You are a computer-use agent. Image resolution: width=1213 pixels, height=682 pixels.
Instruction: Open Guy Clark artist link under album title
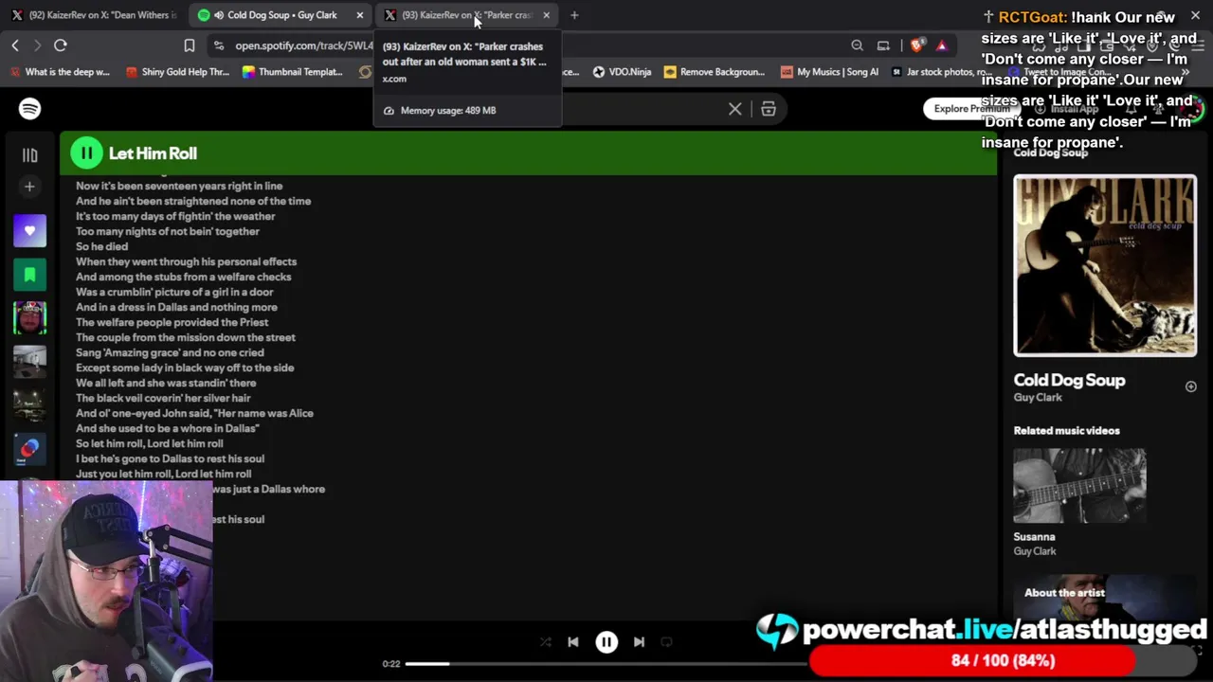point(1038,398)
